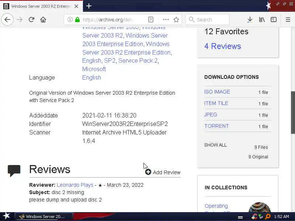Click the magnifier tray icon
Image resolution: width=295 pixels, height=221 pixels.
point(268,217)
